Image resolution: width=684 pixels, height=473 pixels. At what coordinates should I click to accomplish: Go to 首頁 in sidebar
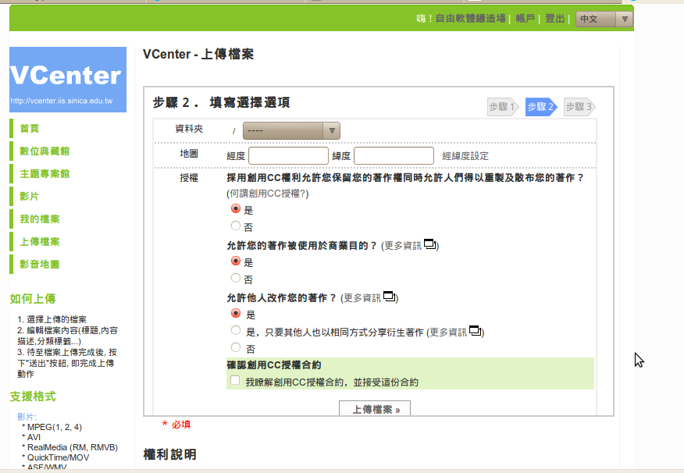pos(29,129)
